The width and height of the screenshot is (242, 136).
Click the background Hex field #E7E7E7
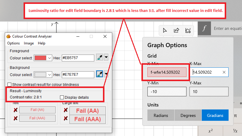pyautogui.click(x=78, y=75)
